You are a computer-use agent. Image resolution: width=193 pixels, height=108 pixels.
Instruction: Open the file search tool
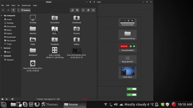(77, 10)
